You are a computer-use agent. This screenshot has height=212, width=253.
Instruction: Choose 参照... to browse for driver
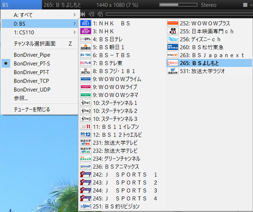(40, 98)
